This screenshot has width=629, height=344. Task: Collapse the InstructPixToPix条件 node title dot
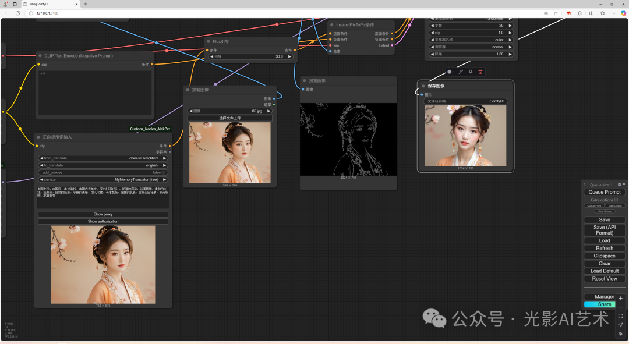(332, 25)
